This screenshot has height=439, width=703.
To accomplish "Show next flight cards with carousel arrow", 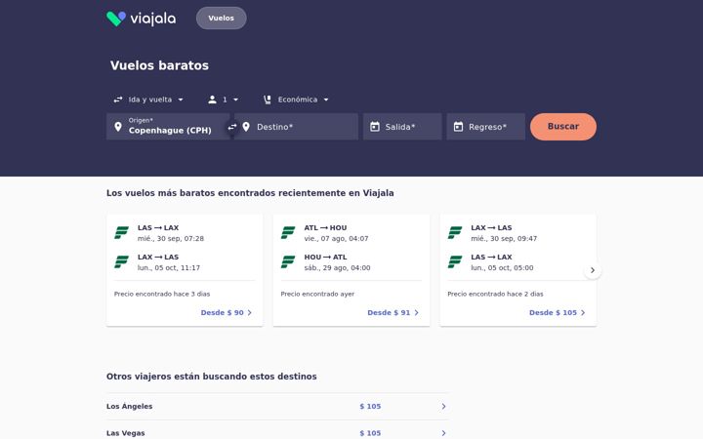I will pyautogui.click(x=593, y=270).
